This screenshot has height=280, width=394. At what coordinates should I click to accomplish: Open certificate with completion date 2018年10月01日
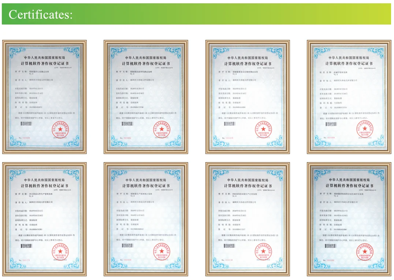[146, 97]
